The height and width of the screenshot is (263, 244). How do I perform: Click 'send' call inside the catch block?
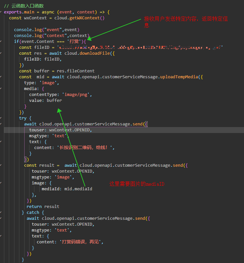coord(140,218)
